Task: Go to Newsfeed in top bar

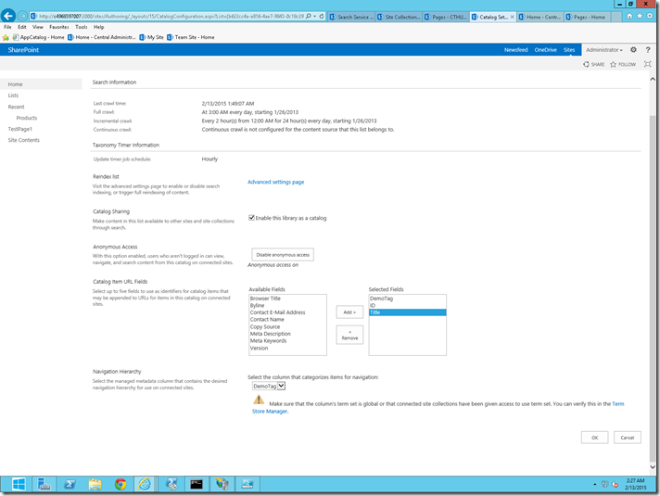Action: [x=515, y=50]
